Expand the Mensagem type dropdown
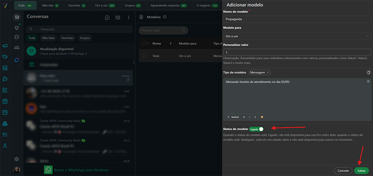The height and width of the screenshot is (176, 373). [259, 72]
